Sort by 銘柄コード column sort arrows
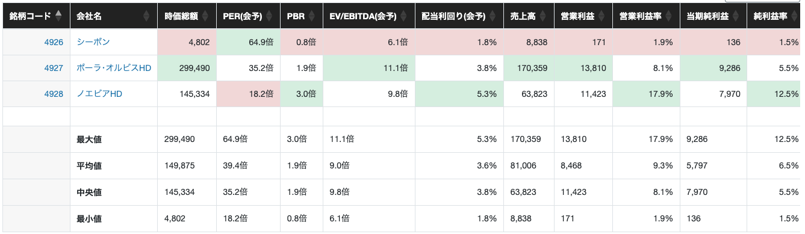The width and height of the screenshot is (805, 234). click(x=58, y=16)
